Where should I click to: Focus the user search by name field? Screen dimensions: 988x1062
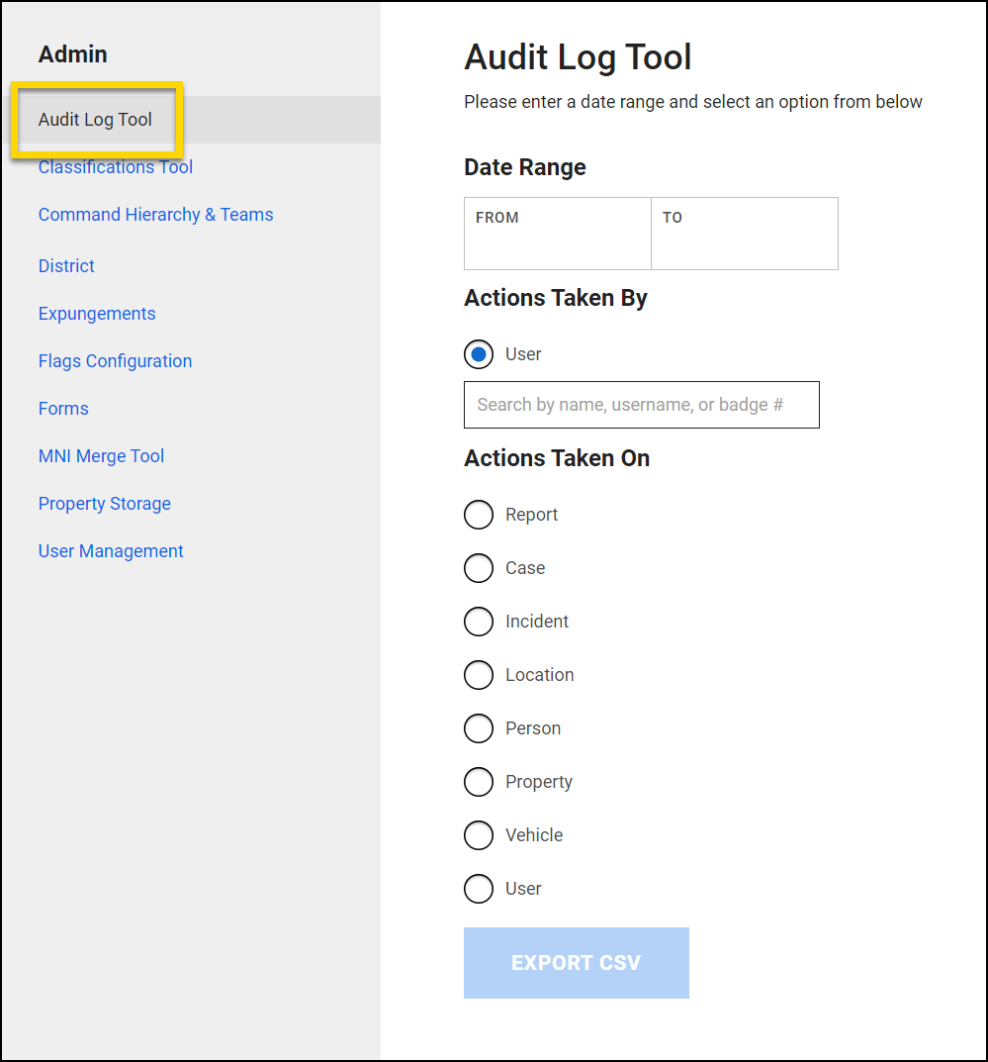(641, 405)
